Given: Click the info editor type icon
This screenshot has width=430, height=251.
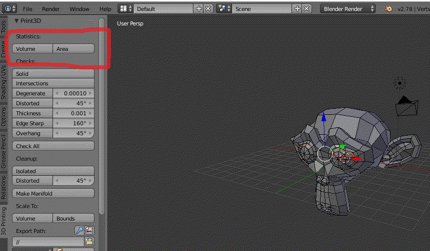Looking at the screenshot, I should click(10, 9).
